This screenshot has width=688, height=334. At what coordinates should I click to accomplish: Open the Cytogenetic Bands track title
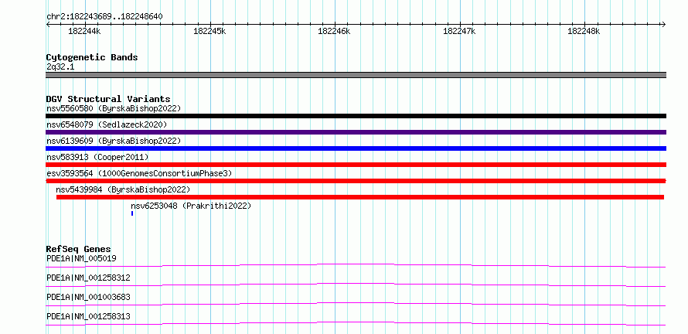tap(92, 57)
